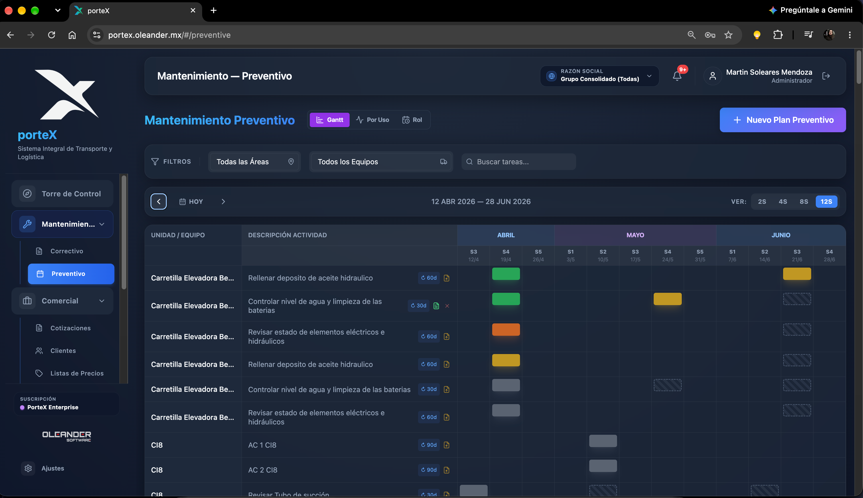Set view range to 2S
The image size is (863, 498).
coord(762,201)
